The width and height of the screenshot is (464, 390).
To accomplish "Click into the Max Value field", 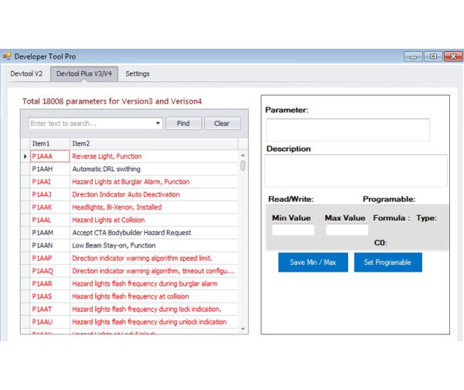I will [x=346, y=230].
